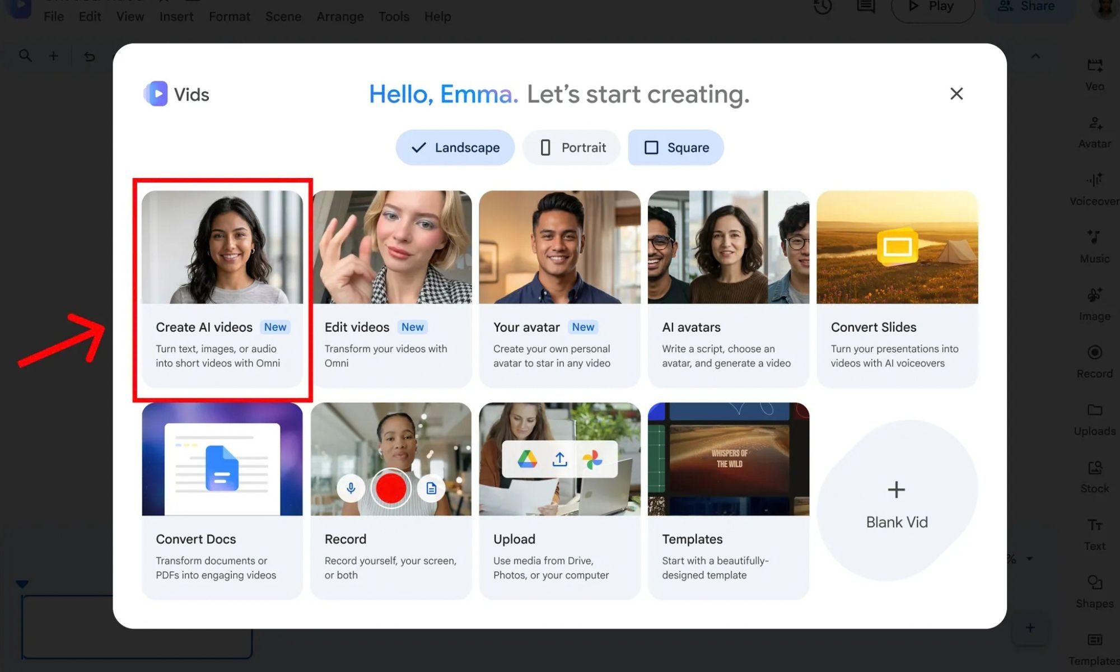Click the add scene plus button bottom right

coord(1030,628)
